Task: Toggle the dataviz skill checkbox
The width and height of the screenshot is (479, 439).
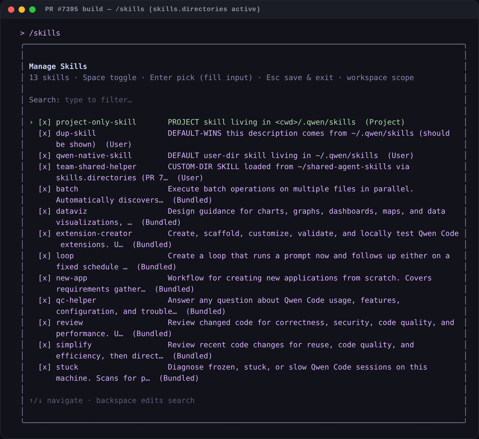Action: pos(45,211)
